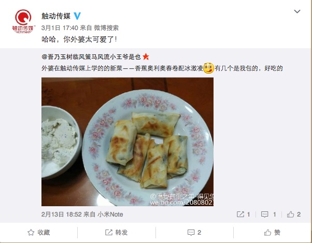The image size is (312, 243).
Task: Toggle the 赞 like thumbs-up button
Action: 272,232
